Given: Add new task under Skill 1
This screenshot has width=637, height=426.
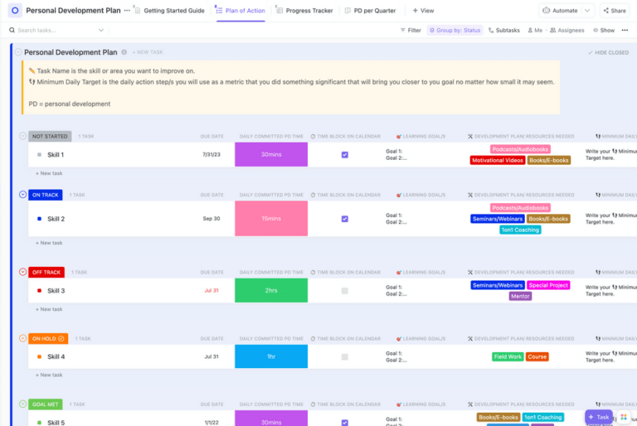Looking at the screenshot, I should 49,173.
